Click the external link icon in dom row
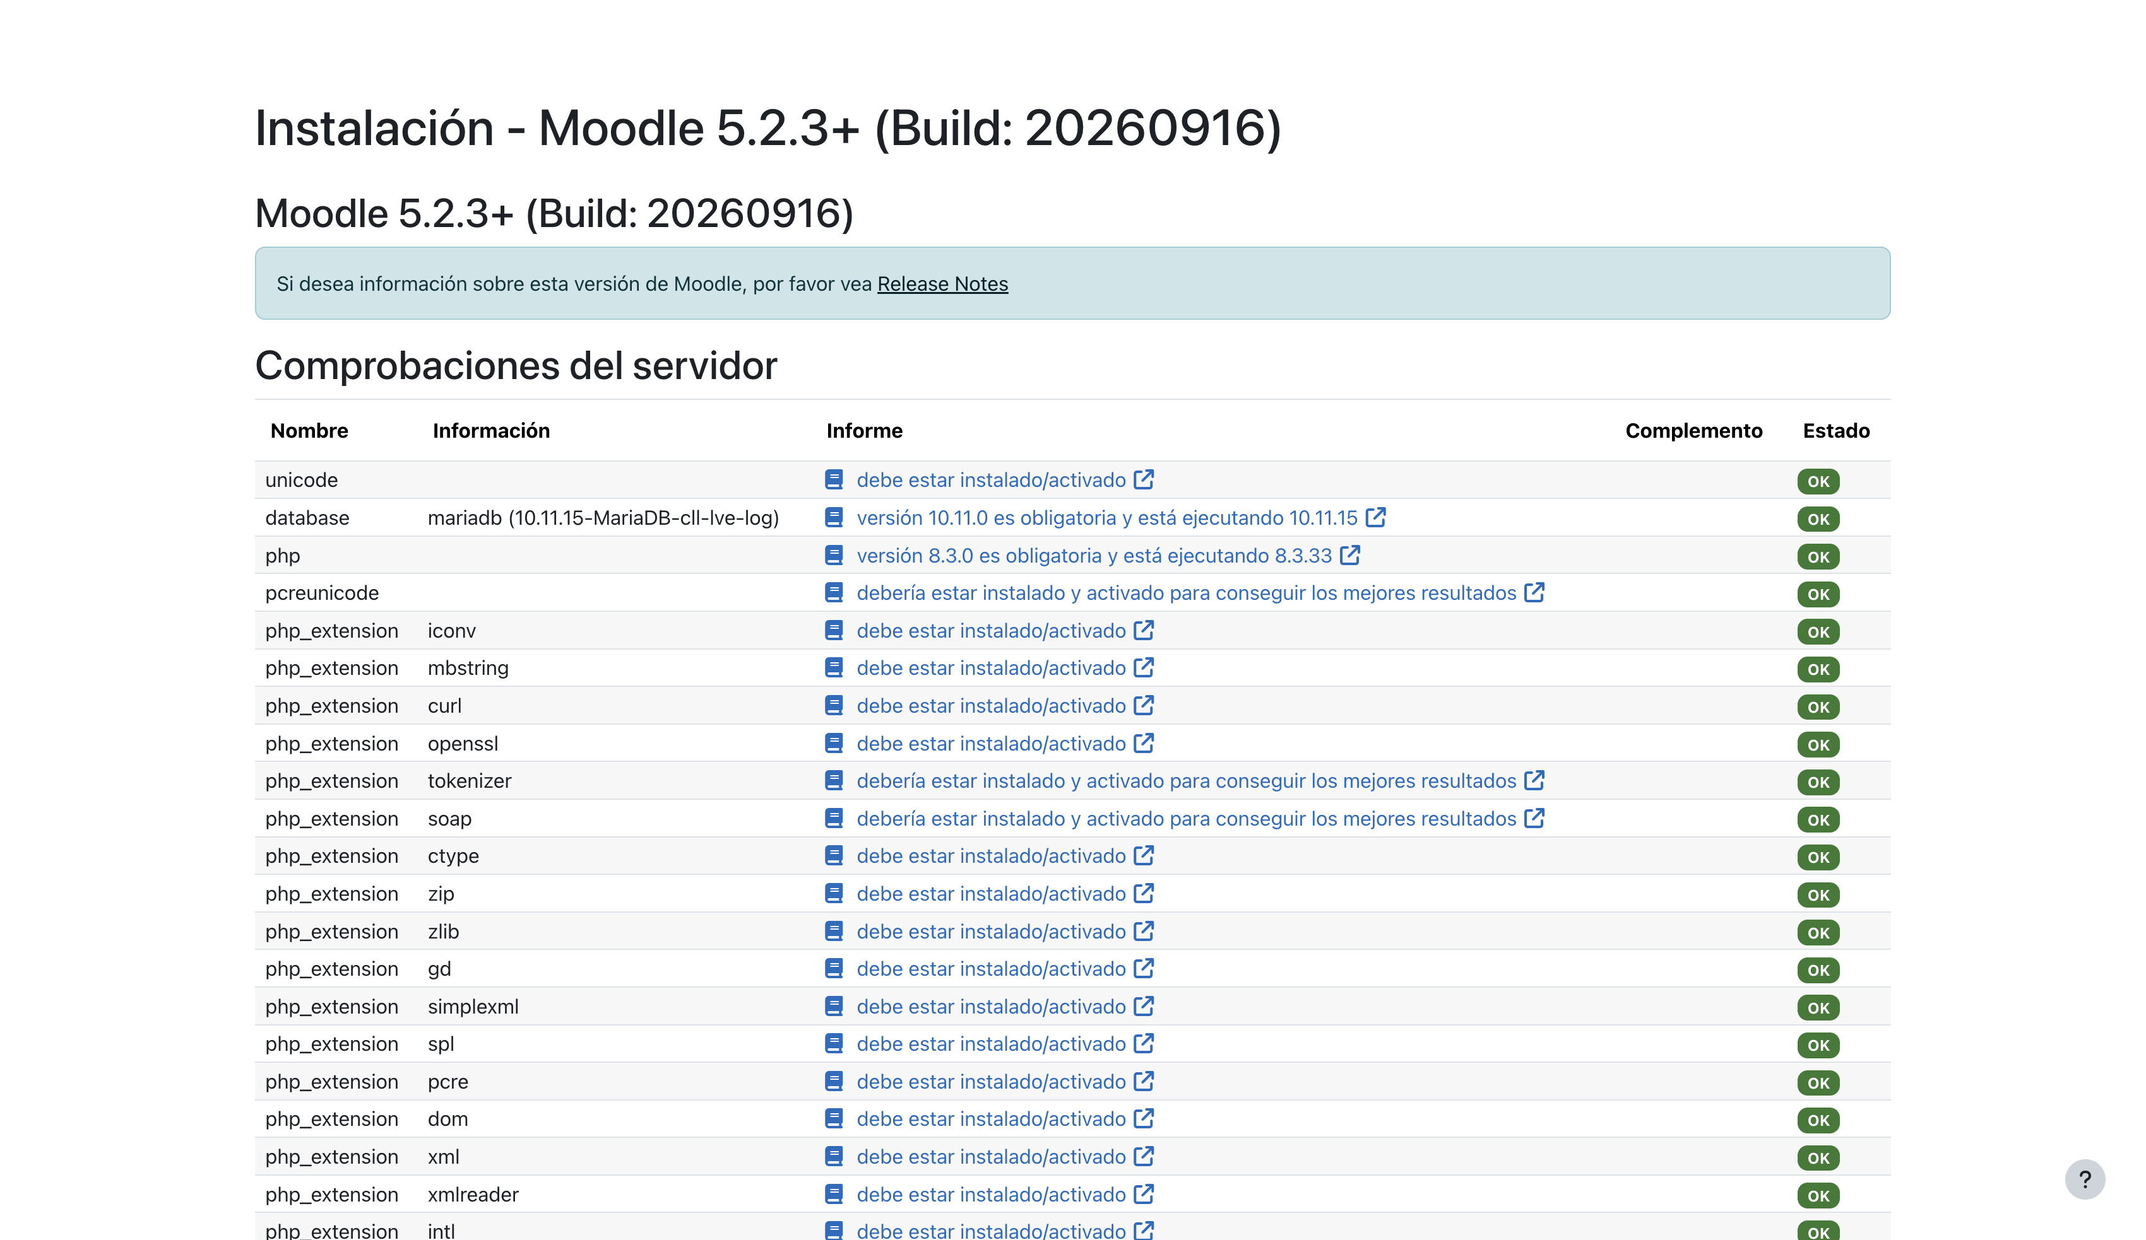 pyautogui.click(x=1144, y=1118)
